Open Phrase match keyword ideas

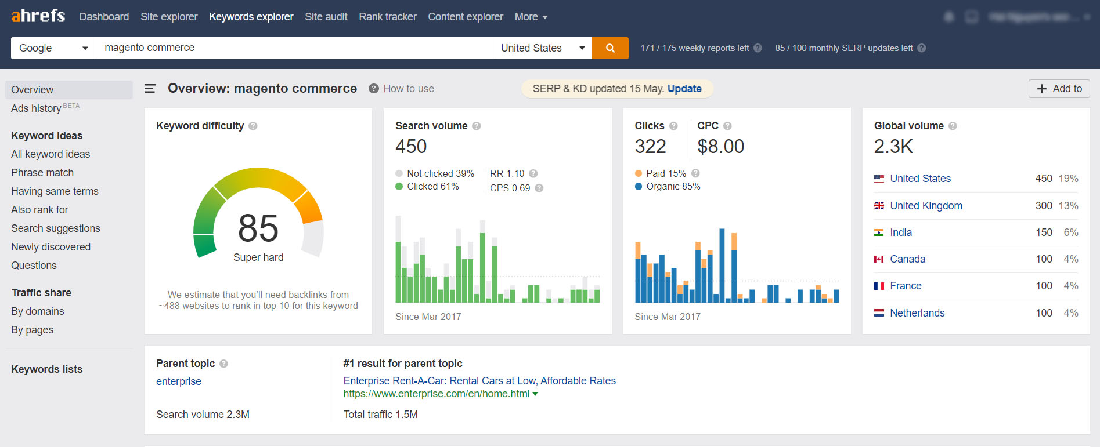pos(42,173)
